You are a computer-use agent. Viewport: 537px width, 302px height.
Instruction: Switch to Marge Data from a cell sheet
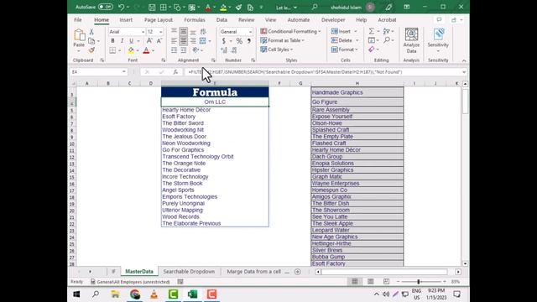(x=253, y=272)
